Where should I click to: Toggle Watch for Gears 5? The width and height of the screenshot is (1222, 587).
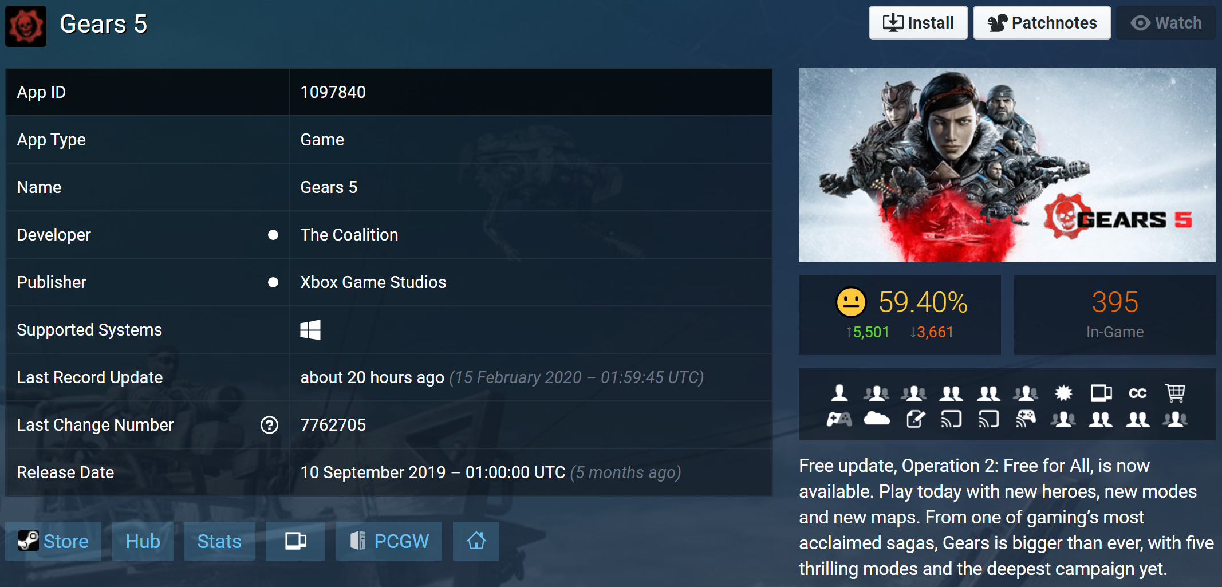click(1166, 23)
